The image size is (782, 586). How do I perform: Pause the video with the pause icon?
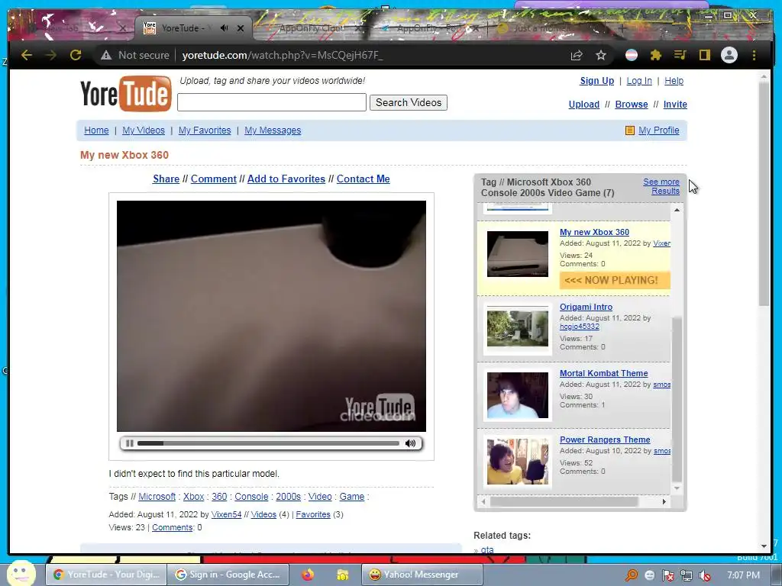pos(130,443)
